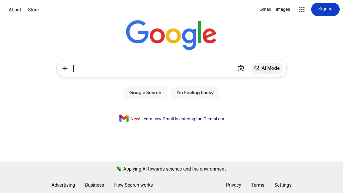Open Gmail from top bar

click(265, 9)
